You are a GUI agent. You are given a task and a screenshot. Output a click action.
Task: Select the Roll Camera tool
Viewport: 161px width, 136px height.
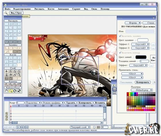pyautogui.click(x=15, y=85)
